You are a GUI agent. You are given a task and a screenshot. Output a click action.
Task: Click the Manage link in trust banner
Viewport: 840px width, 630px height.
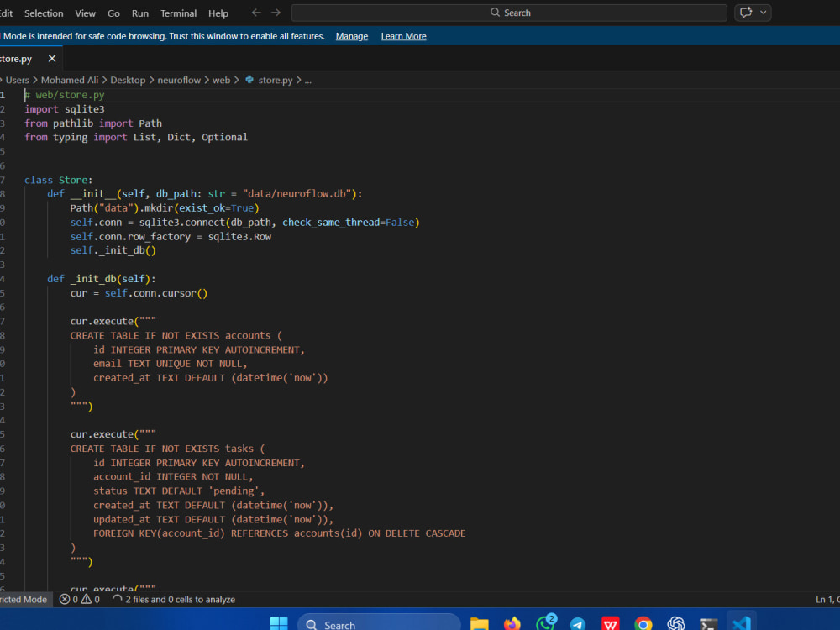coord(352,36)
